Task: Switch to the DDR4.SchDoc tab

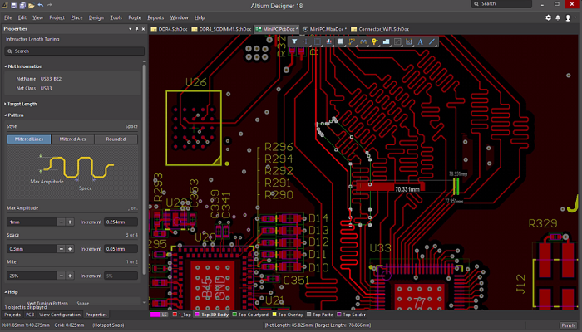Action: [170, 29]
